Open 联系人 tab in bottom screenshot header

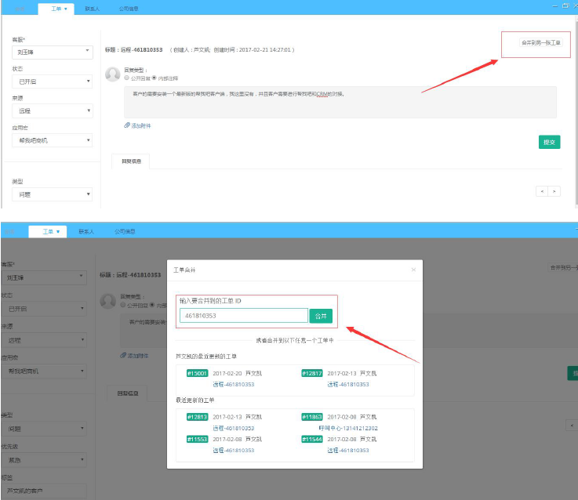coord(86,231)
